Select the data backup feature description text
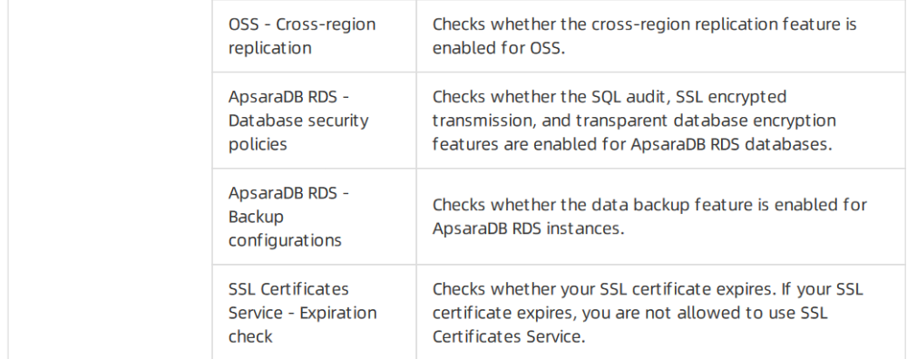Viewport: 907px width, 359px height. click(x=649, y=217)
